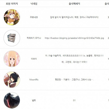Select the partially visible 출석 header
This screenshot has height=109, width=109.
tap(107, 4)
